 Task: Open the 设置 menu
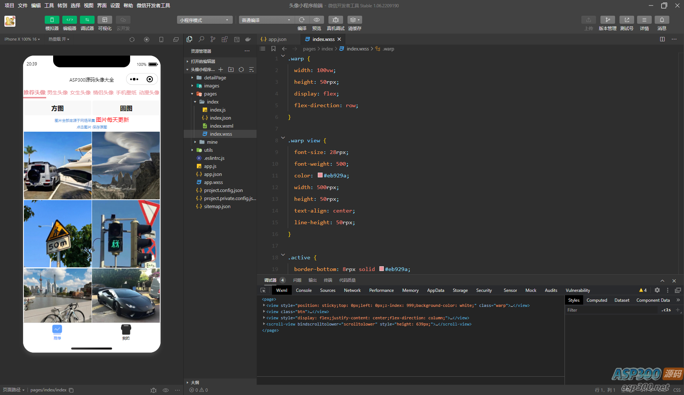[115, 5]
